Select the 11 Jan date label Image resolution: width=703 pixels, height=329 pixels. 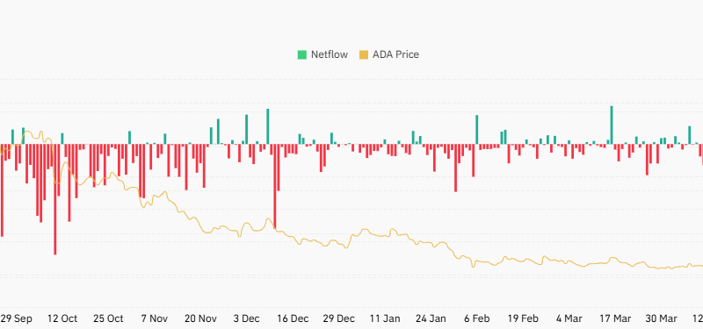coord(385,318)
